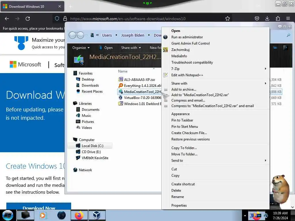This screenshot has width=295, height=221.
Task: Open Firefox from the taskbar
Action: [79, 215]
